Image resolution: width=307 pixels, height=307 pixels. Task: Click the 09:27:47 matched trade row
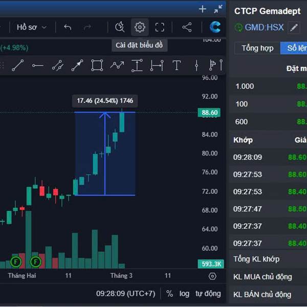268,209
